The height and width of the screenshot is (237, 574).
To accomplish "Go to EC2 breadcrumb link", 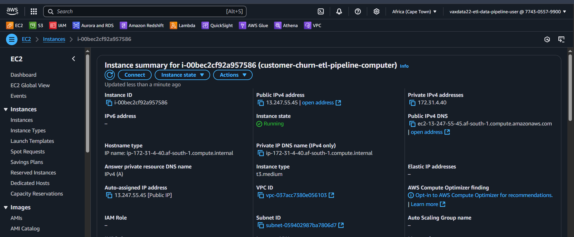I will click(26, 39).
